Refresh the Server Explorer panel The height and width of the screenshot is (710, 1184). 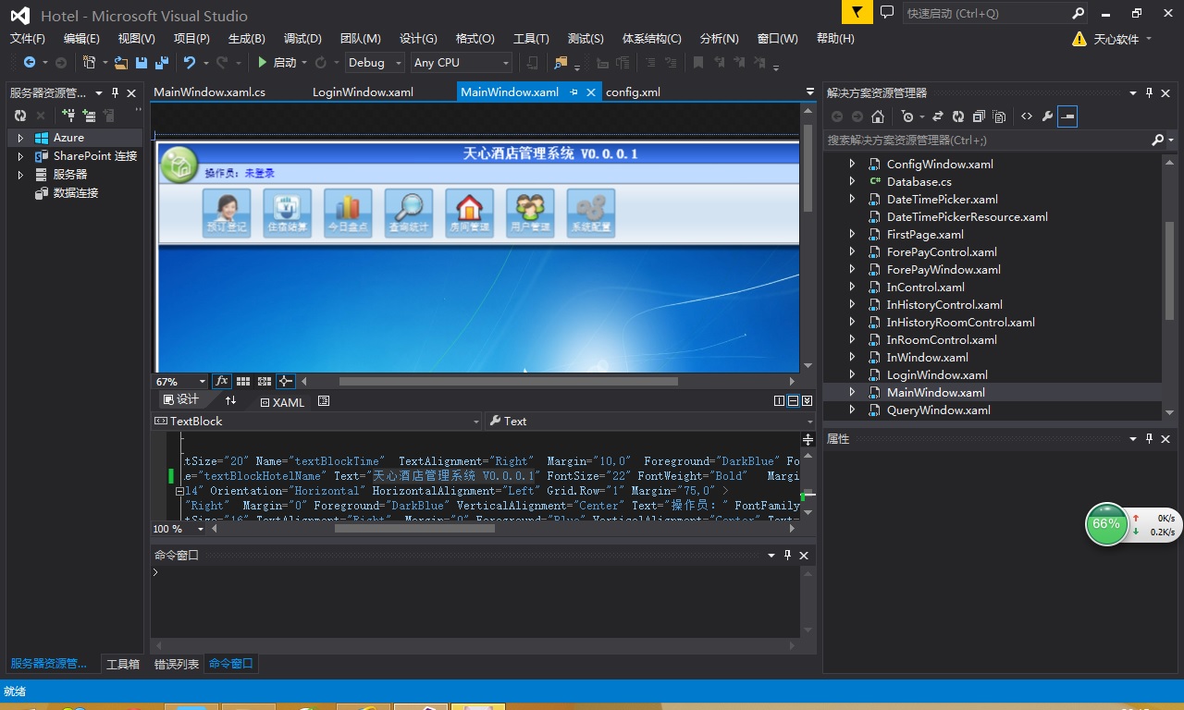[20, 116]
